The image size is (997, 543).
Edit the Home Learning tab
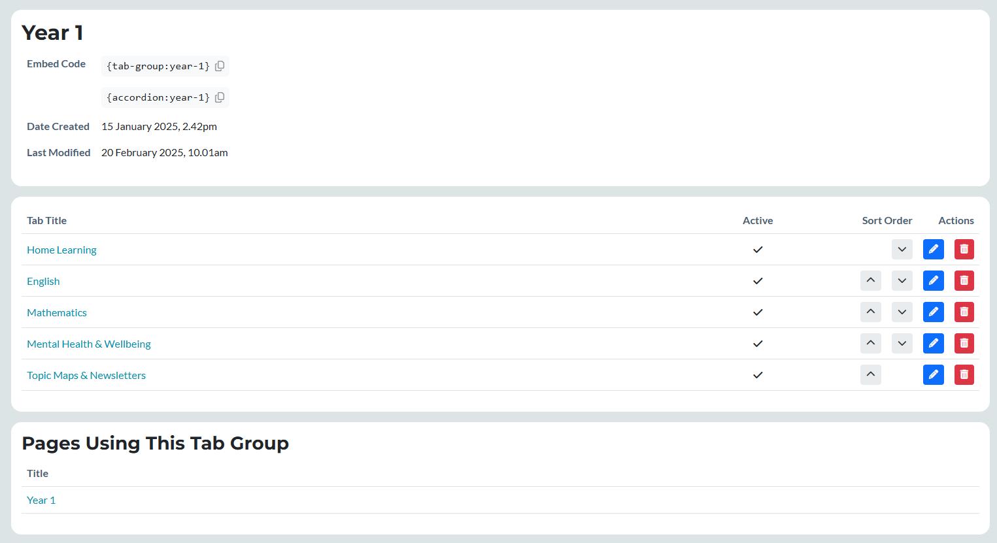click(x=933, y=249)
